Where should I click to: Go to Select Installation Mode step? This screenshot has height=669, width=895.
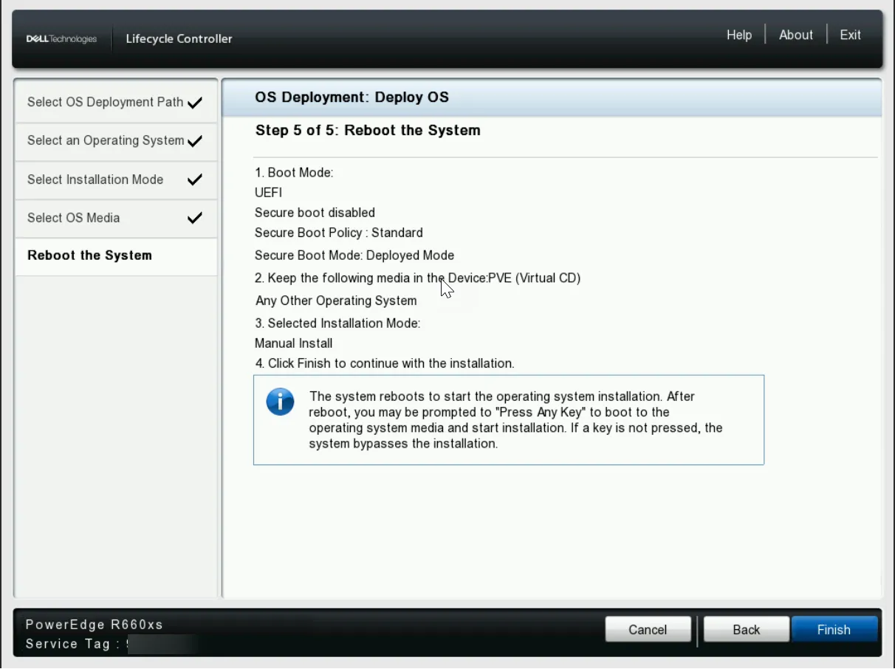tap(95, 179)
